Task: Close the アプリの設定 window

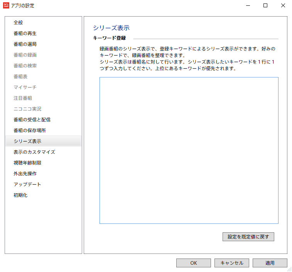Action: click(x=283, y=5)
